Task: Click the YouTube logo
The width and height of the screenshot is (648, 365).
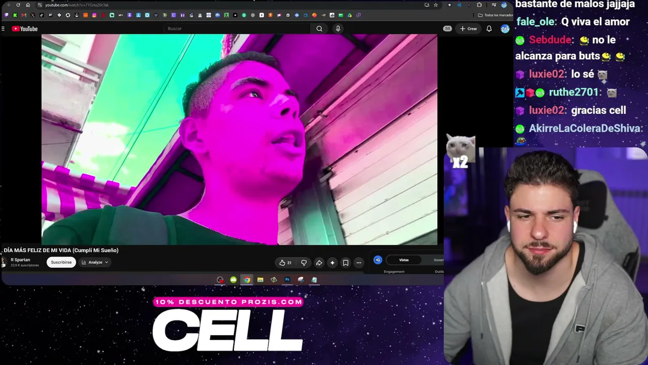Action: 25,29
